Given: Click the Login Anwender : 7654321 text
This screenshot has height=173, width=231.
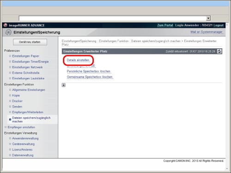Looking at the screenshot, I should click(194, 25).
